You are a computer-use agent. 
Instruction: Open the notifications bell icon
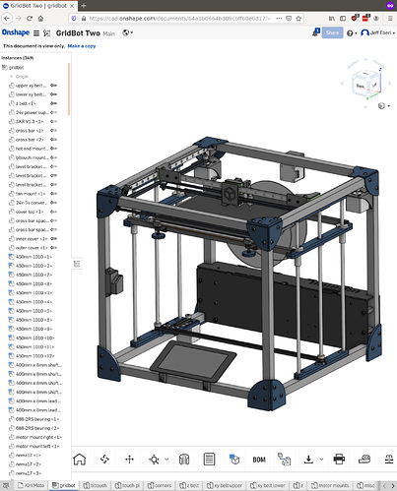(x=315, y=32)
